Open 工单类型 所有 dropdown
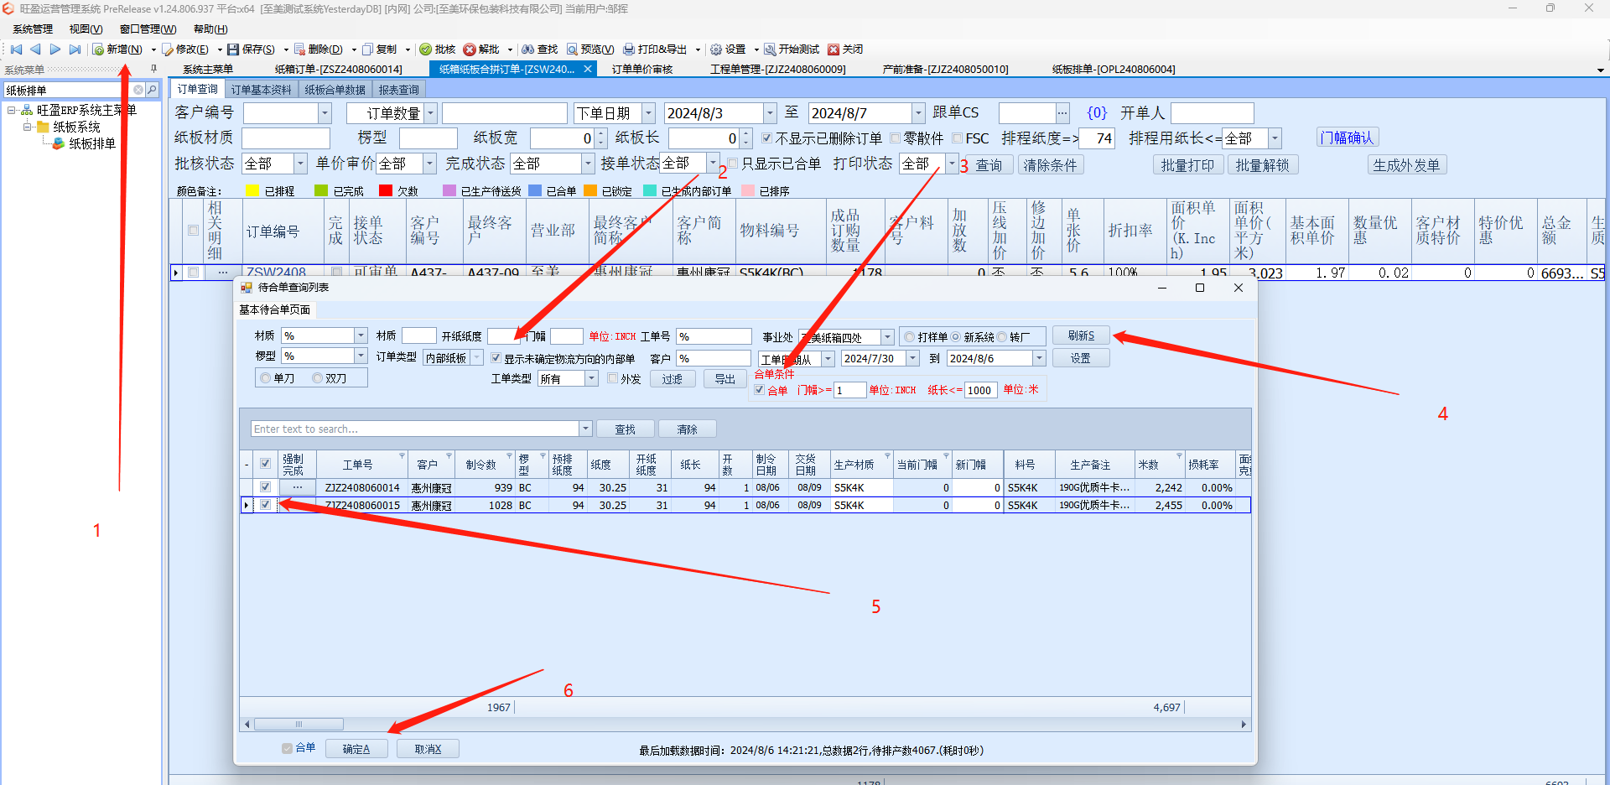1610x785 pixels. [591, 378]
